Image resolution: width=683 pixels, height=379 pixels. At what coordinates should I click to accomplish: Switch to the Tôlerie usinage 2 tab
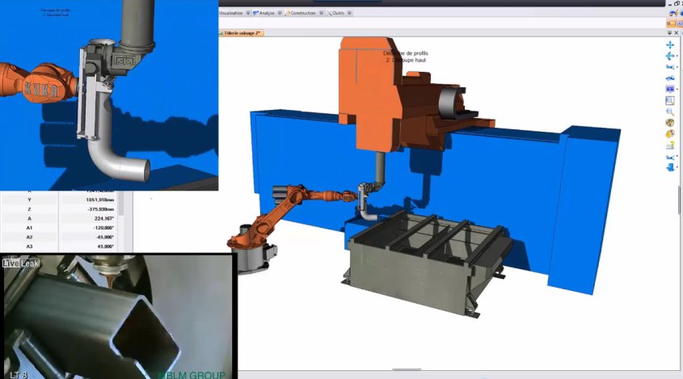click(241, 33)
